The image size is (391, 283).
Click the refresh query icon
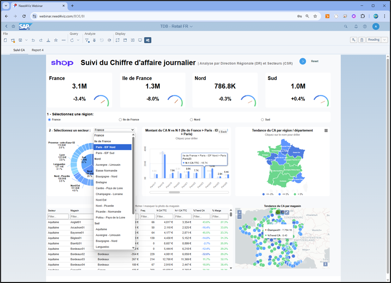click(72, 40)
